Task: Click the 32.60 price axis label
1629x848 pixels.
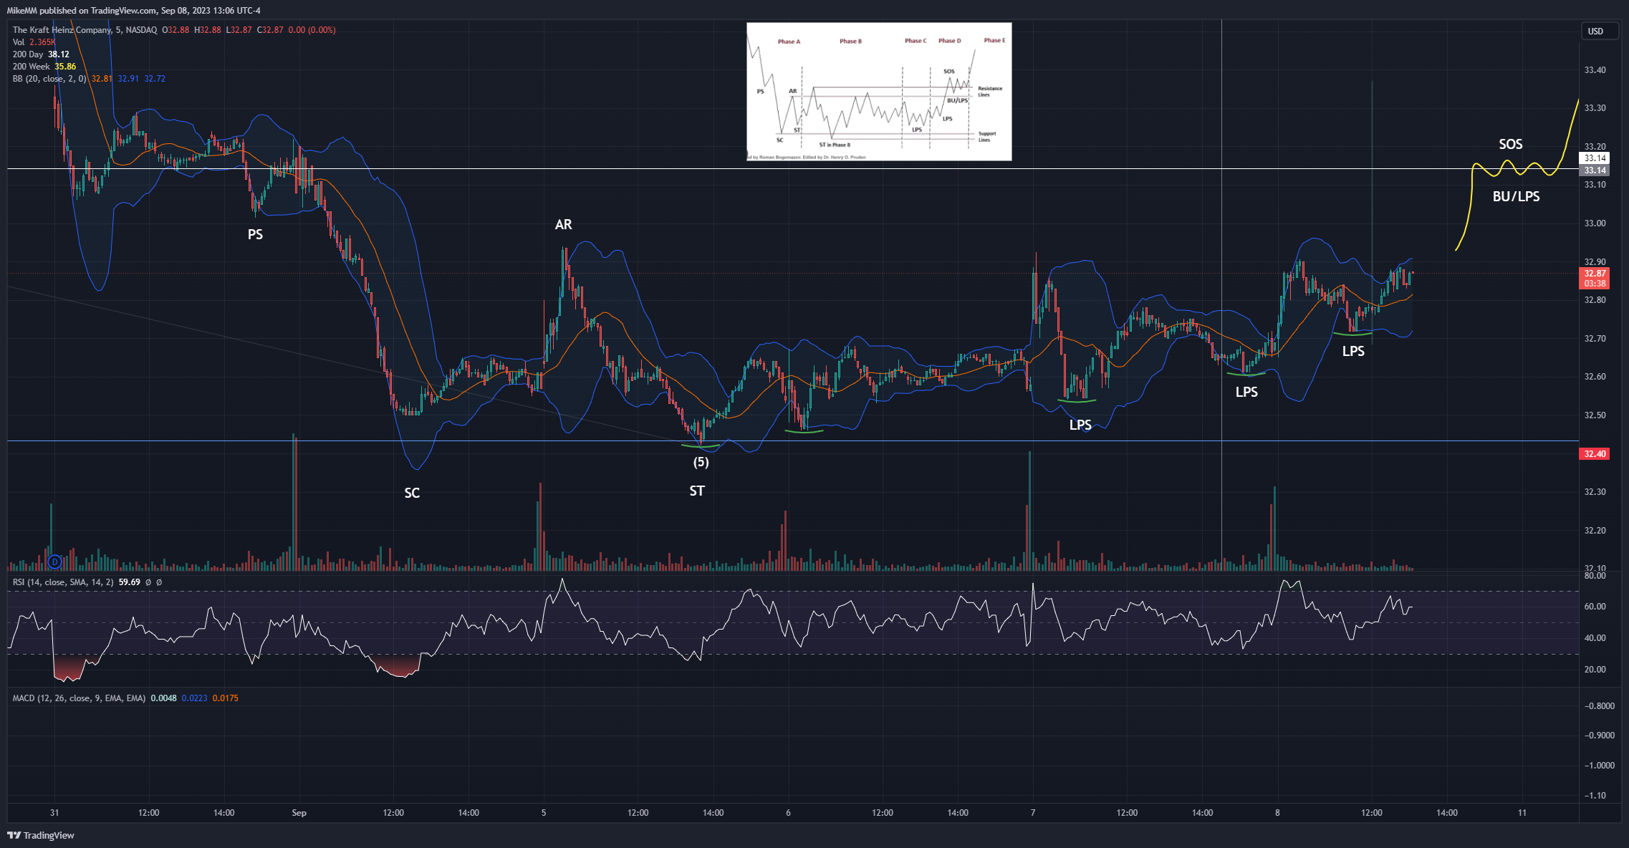Action: tap(1595, 377)
